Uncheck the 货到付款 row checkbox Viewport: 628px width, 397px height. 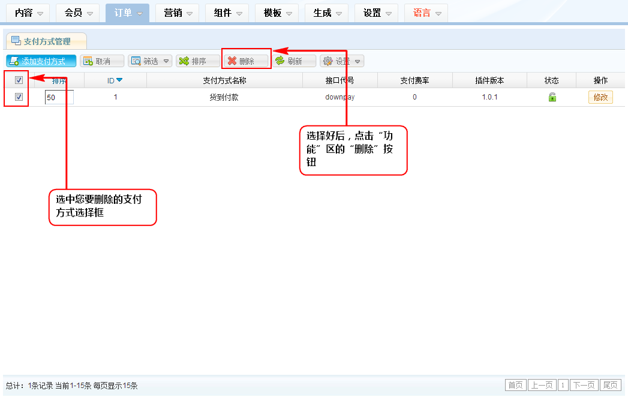click(19, 97)
